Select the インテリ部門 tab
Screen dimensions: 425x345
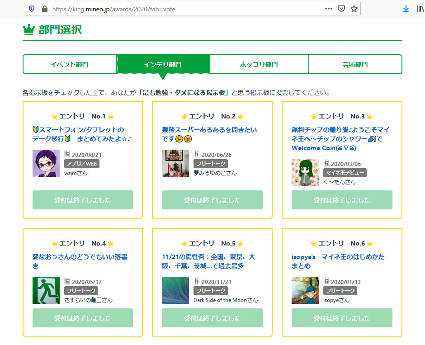point(163,65)
